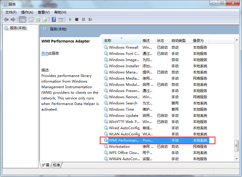The width and height of the screenshot is (242, 177).
Task: Click 禁用 startup type in Windows Search row
Action: point(175,103)
